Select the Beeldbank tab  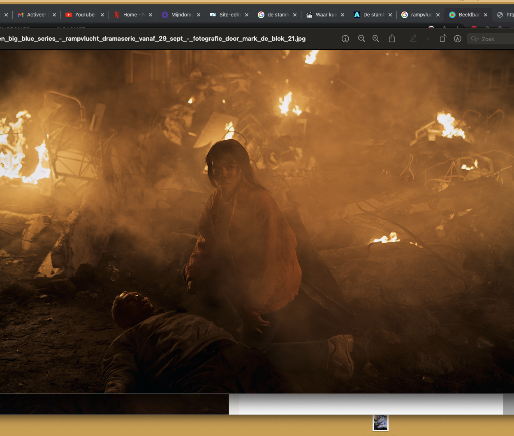click(468, 15)
